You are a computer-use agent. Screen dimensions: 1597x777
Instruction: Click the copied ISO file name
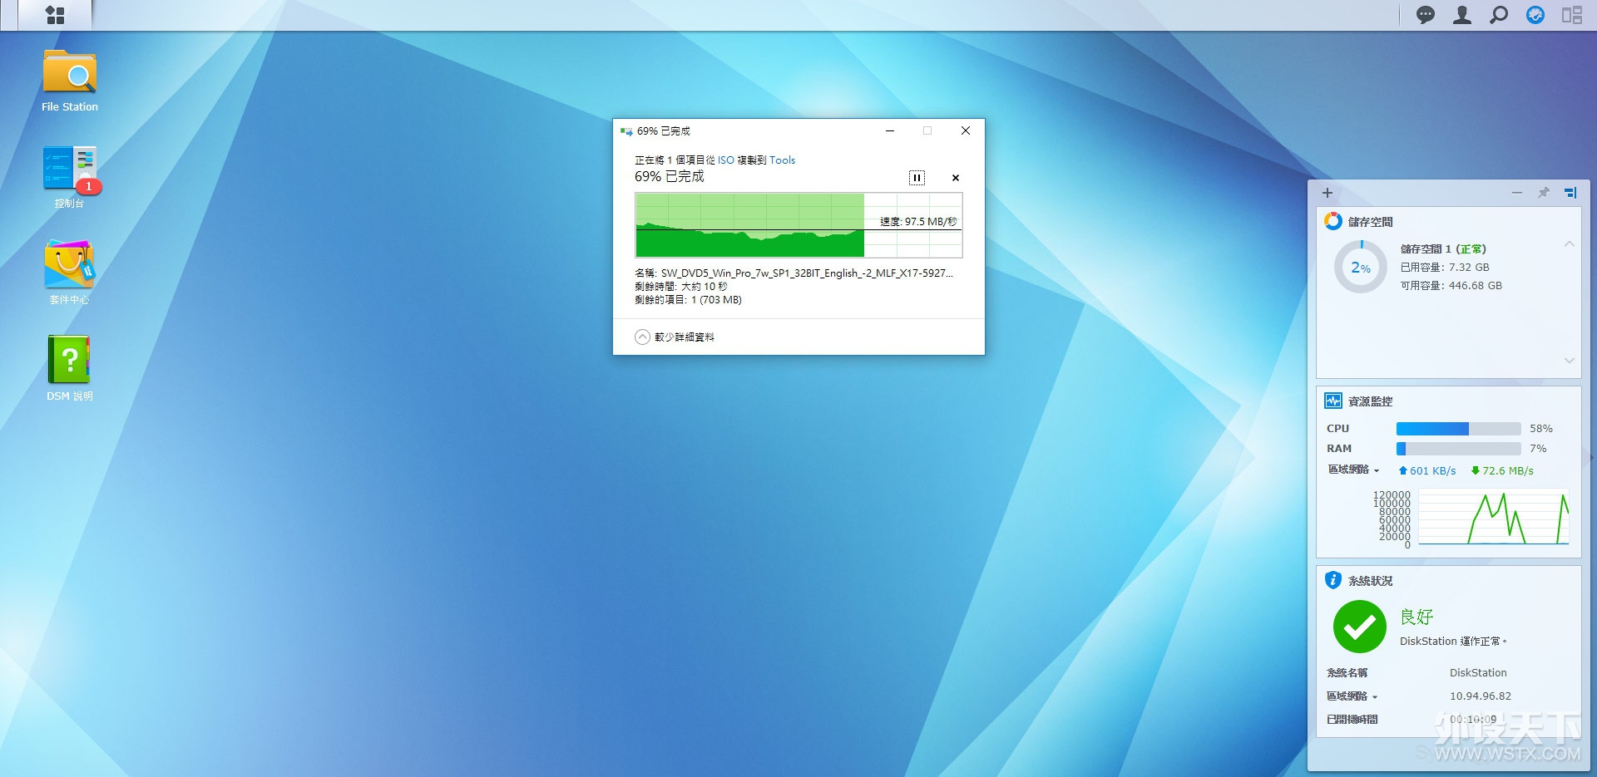pyautogui.click(x=807, y=273)
